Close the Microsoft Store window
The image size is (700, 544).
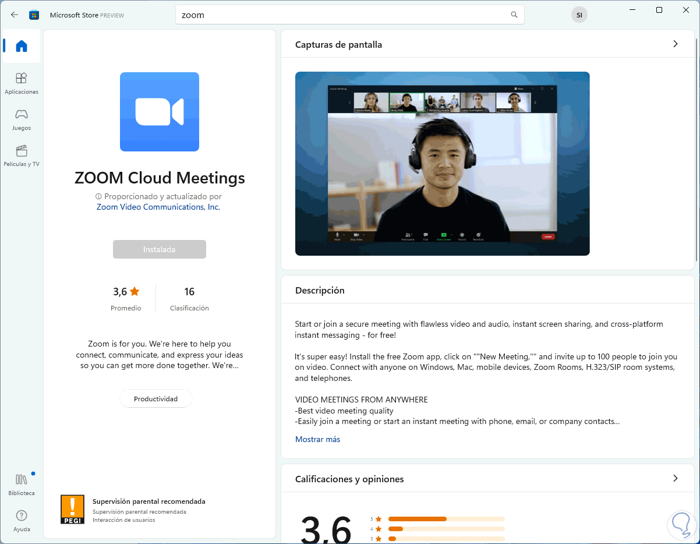[686, 10]
